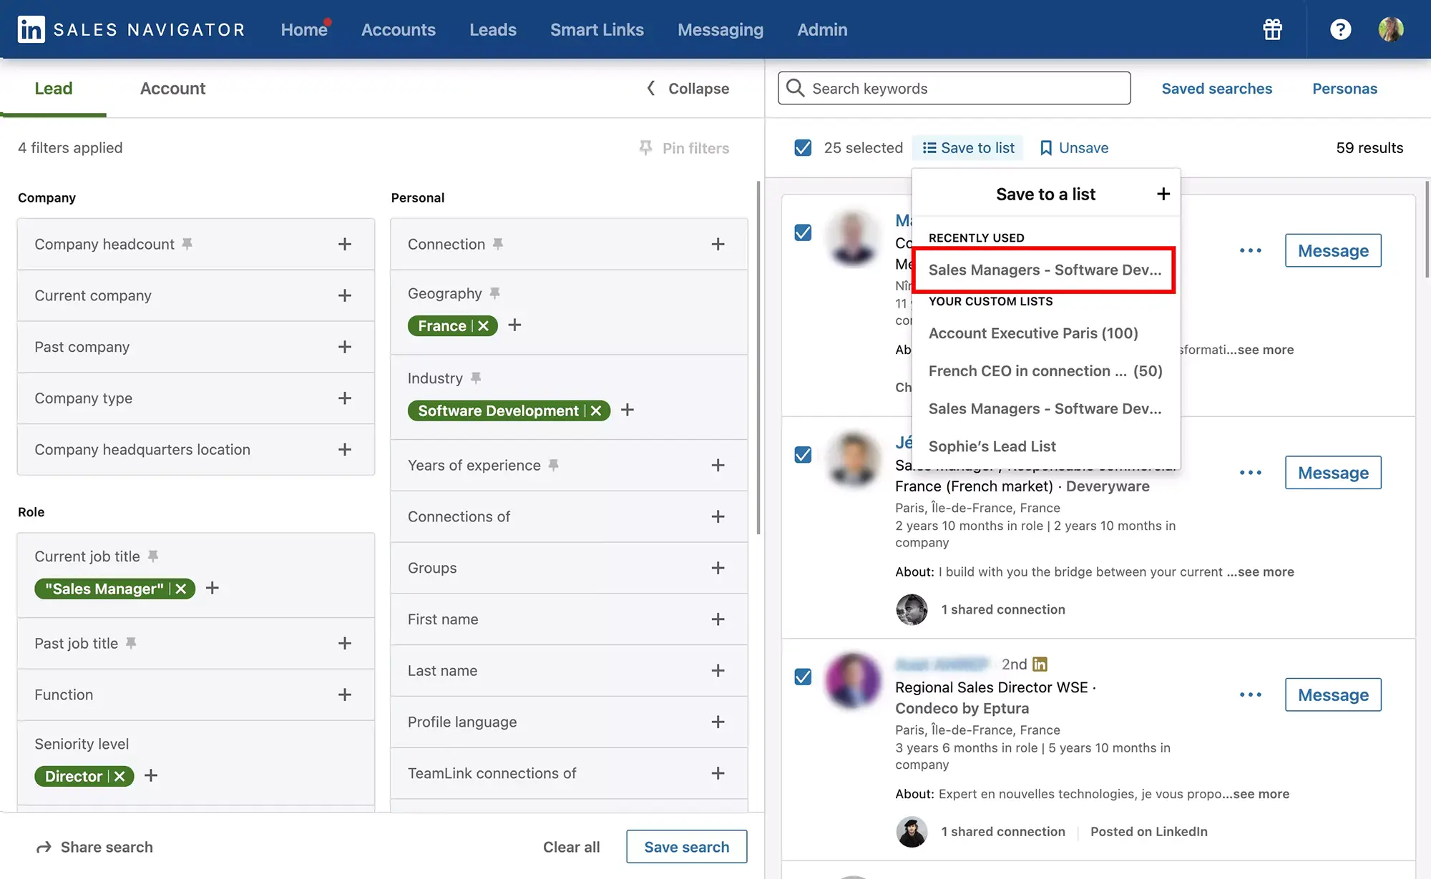Image resolution: width=1431 pixels, height=879 pixels.
Task: Toggle the third lead result checkbox
Action: coord(802,676)
